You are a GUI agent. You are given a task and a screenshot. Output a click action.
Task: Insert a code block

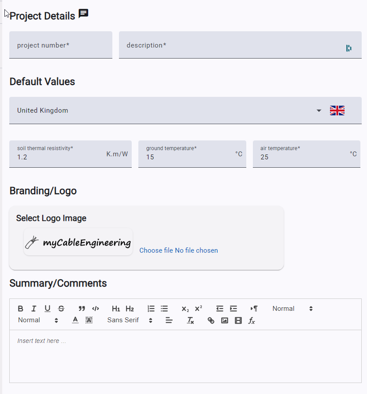[96, 309]
